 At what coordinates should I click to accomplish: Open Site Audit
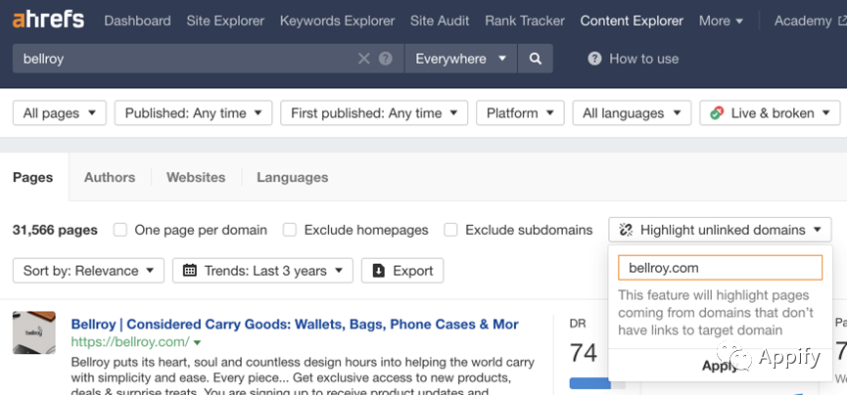(440, 22)
